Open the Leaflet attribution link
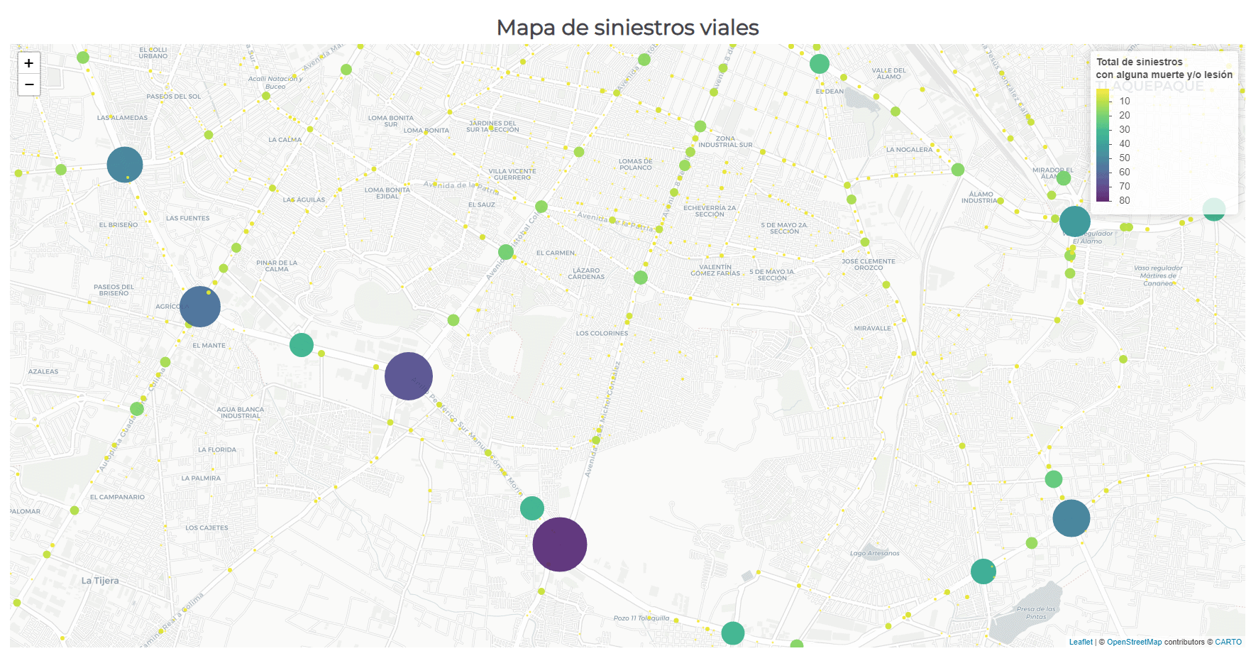 click(x=1081, y=642)
